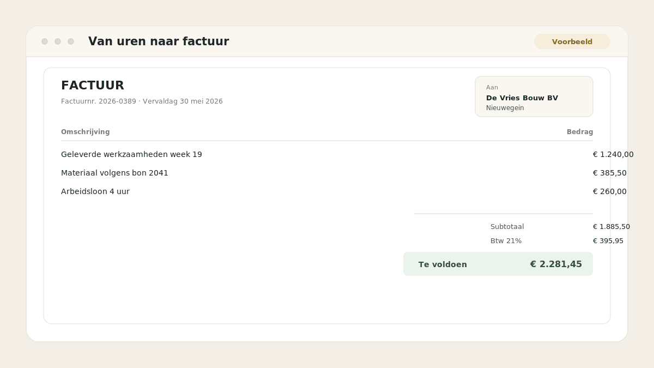The image size is (654, 368).
Task: Click the total amount € 2.281,45
Action: [556, 264]
